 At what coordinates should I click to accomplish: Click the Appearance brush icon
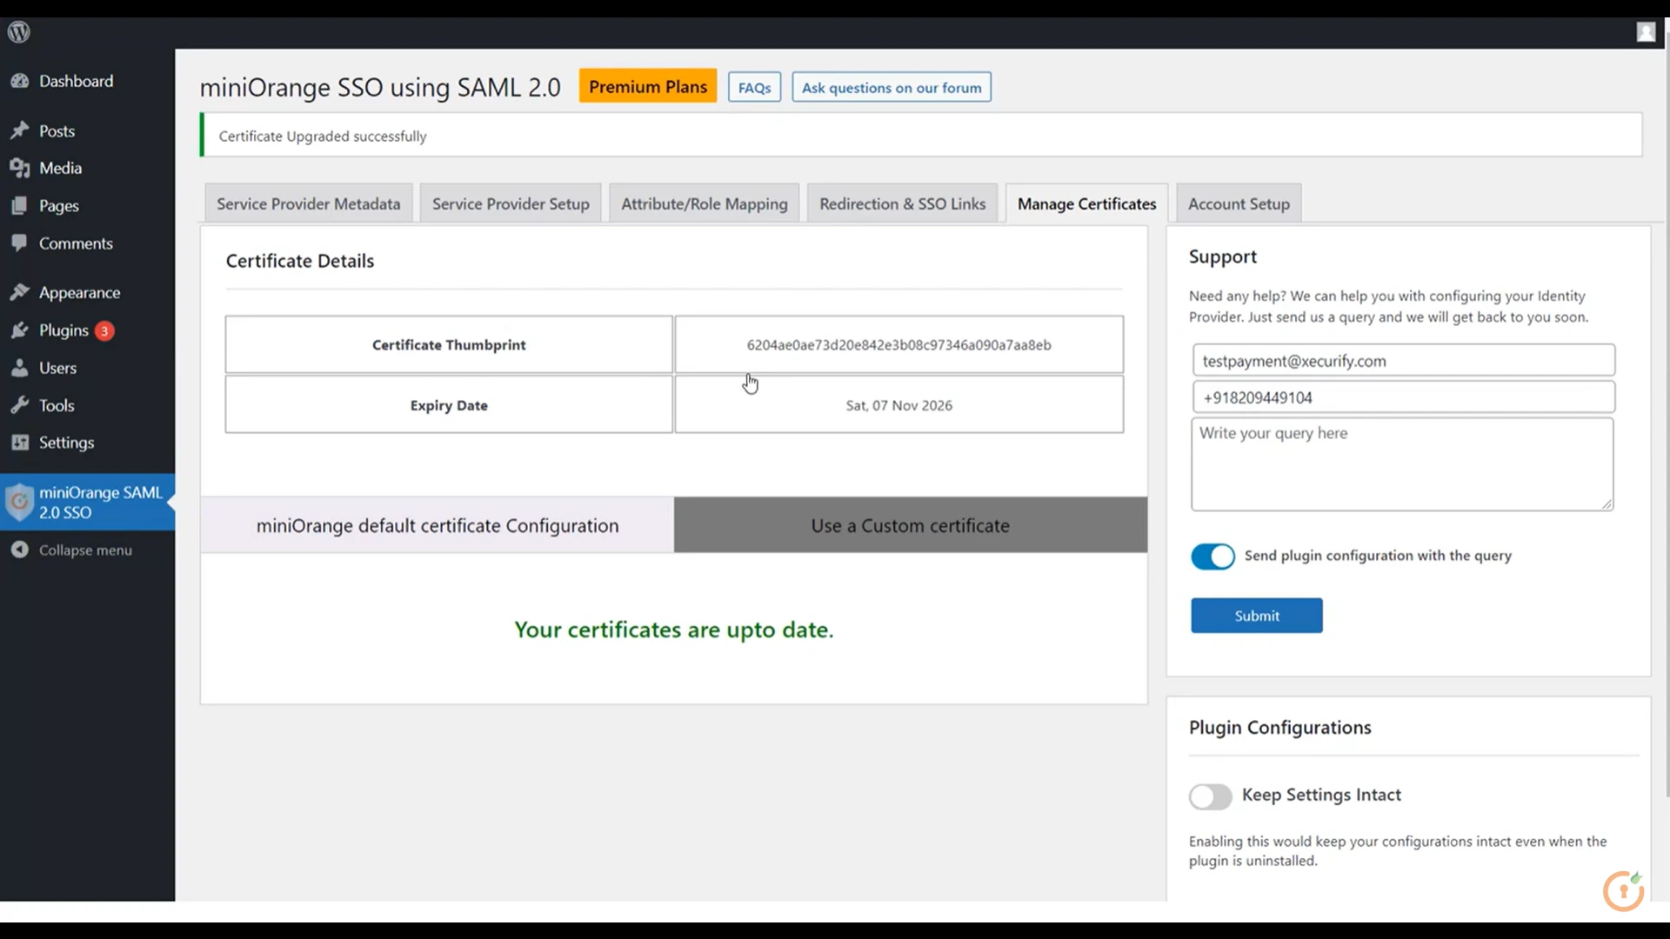click(x=19, y=292)
